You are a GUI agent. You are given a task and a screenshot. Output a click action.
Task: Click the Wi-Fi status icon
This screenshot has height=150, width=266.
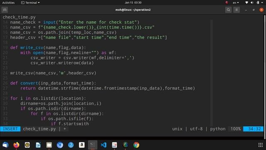pyautogui.click(x=246, y=2)
